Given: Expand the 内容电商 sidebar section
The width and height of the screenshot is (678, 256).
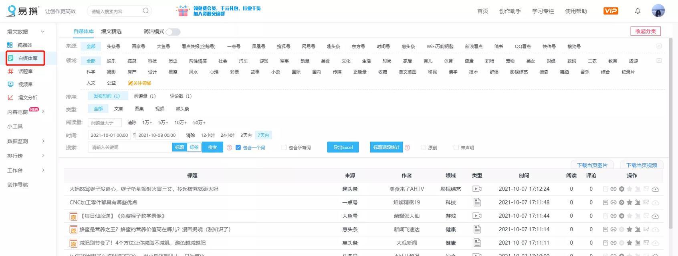Looking at the screenshot, I should point(43,112).
